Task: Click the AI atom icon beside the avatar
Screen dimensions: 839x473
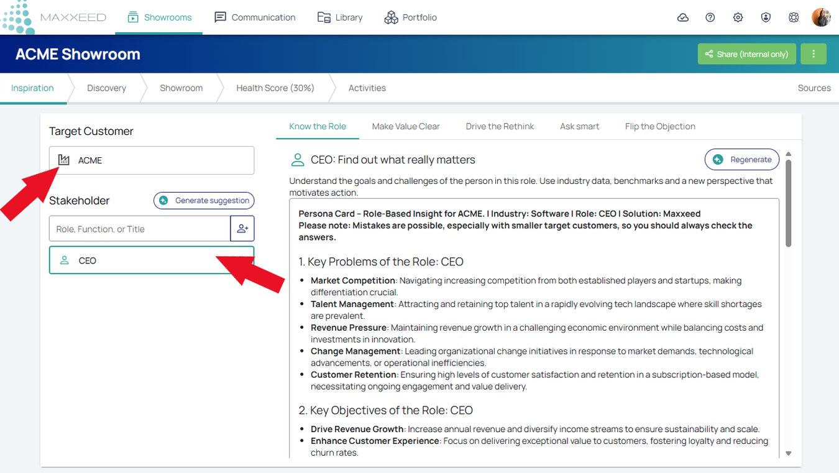Action: pos(794,17)
